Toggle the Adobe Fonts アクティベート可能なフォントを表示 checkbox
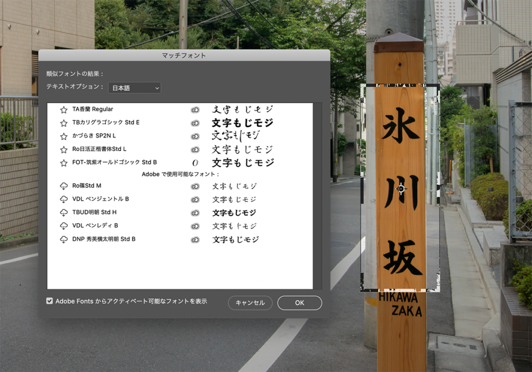This screenshot has width=532, height=372. 49,301
